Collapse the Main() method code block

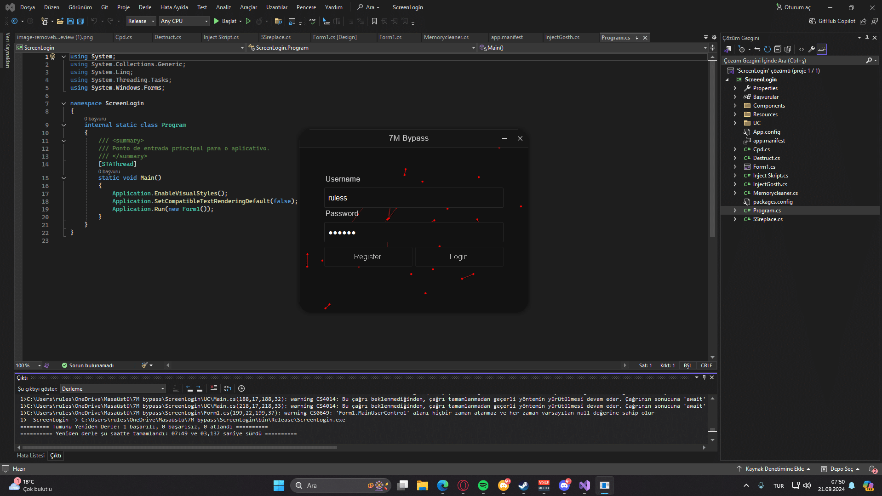tap(63, 178)
